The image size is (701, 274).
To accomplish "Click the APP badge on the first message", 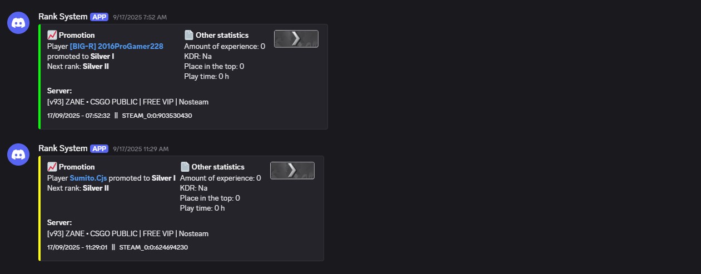I will 99,17.
